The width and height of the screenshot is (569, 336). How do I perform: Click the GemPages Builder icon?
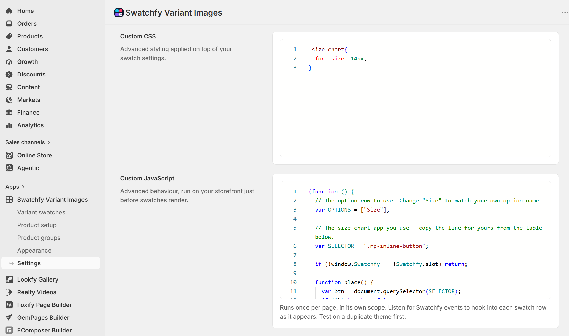(x=9, y=318)
